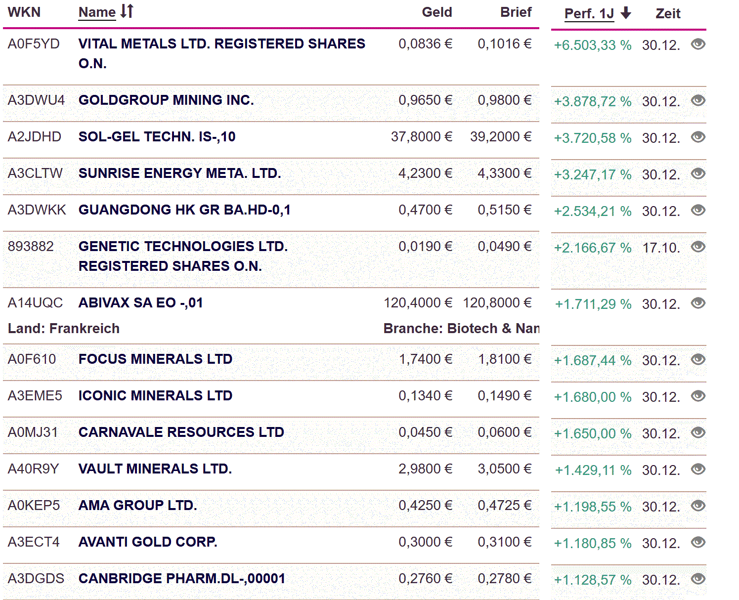Click watchlist eye icon for Goldgroup Mining
The height and width of the screenshot is (600, 739).
tap(698, 101)
